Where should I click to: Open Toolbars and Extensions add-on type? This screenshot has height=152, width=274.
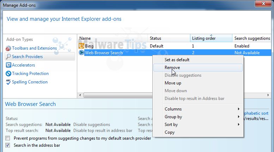34,48
